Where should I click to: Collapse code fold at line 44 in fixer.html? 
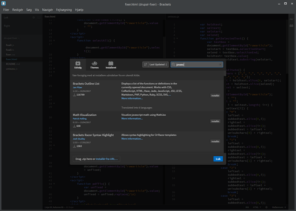(x=54, y=184)
